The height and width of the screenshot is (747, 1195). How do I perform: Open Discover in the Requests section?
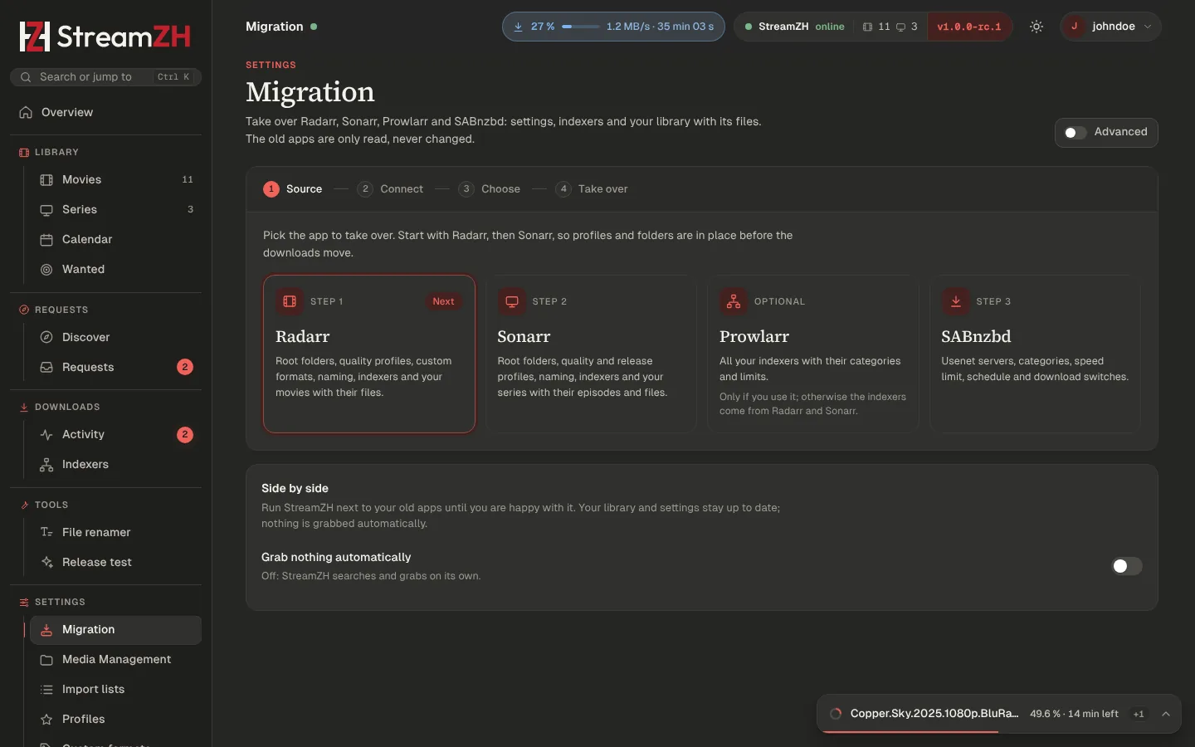115,337
